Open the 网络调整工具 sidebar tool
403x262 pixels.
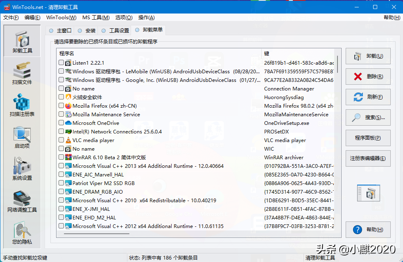pos(22,201)
